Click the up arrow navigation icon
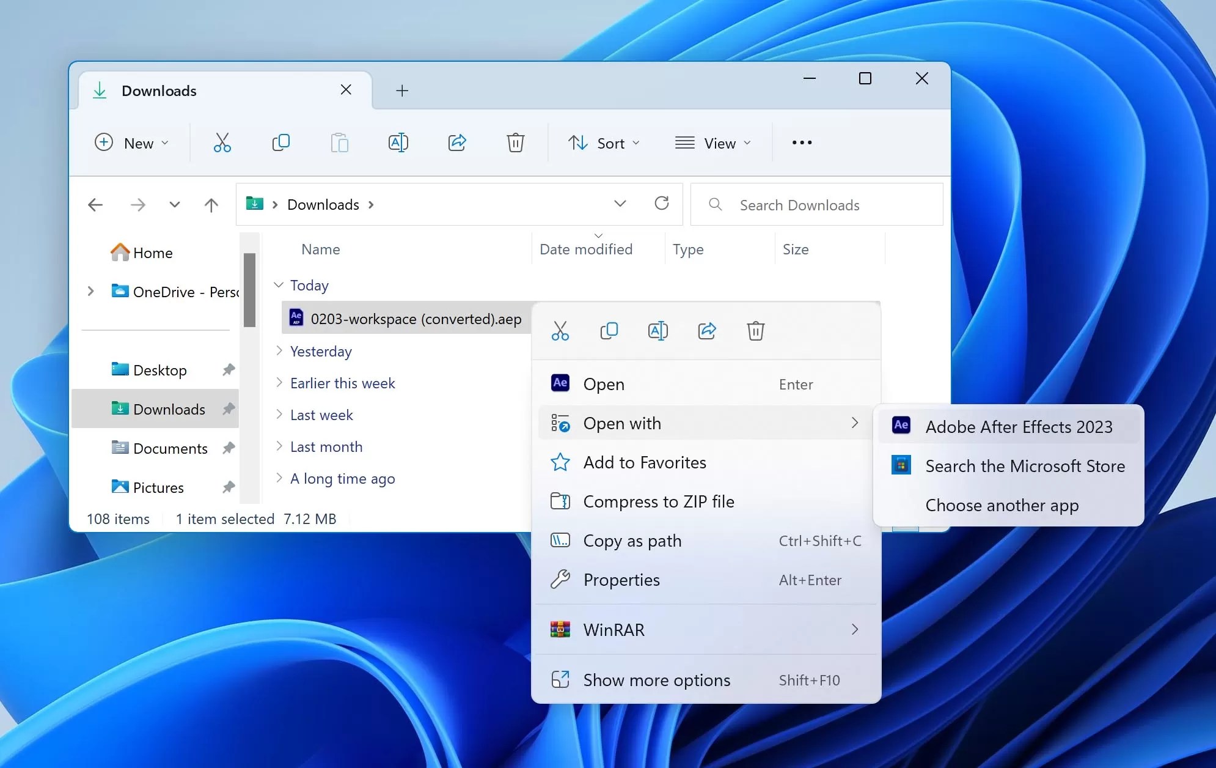This screenshot has height=768, width=1216. coord(211,204)
